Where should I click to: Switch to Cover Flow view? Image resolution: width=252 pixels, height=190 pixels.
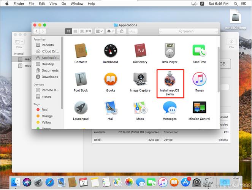89,31
